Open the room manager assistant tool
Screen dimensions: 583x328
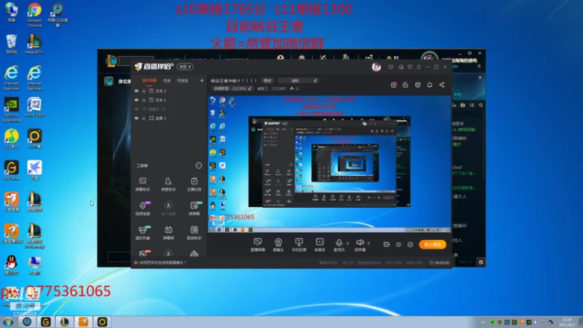168,184
